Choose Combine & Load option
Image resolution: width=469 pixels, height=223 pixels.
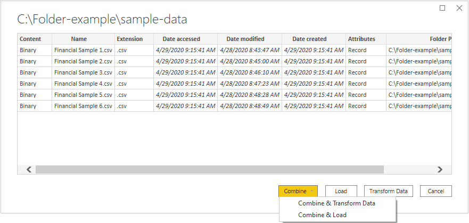(322, 214)
